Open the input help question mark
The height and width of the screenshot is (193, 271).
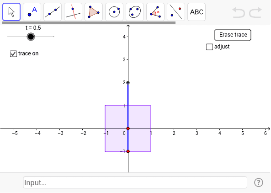pos(259,182)
